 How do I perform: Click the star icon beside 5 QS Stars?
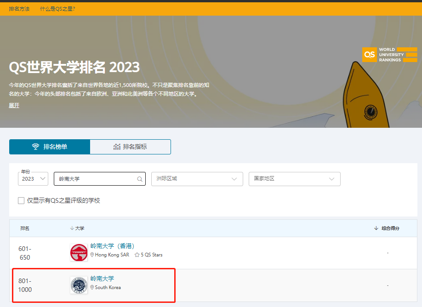click(x=137, y=255)
